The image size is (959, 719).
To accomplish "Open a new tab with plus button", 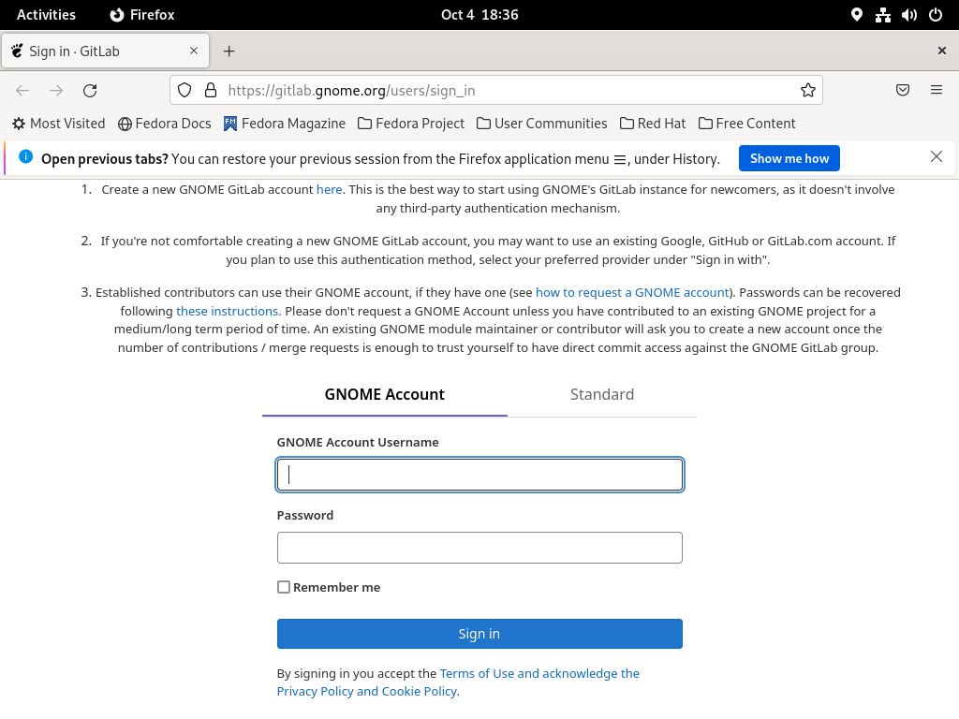I will click(229, 51).
